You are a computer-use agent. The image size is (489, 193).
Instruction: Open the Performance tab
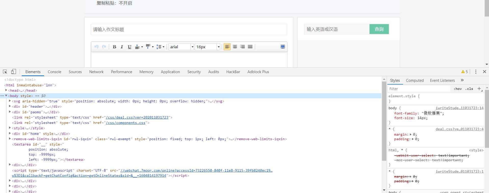[x=122, y=72]
